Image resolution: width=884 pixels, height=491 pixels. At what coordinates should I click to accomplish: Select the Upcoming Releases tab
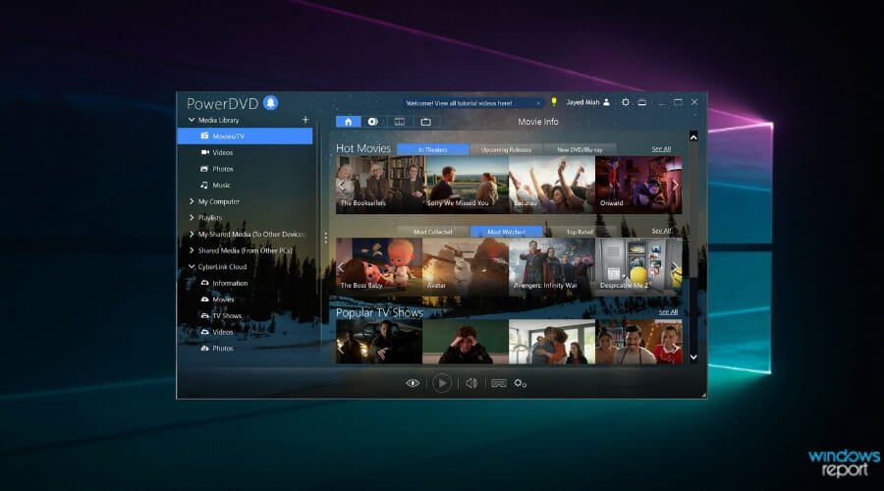(506, 149)
